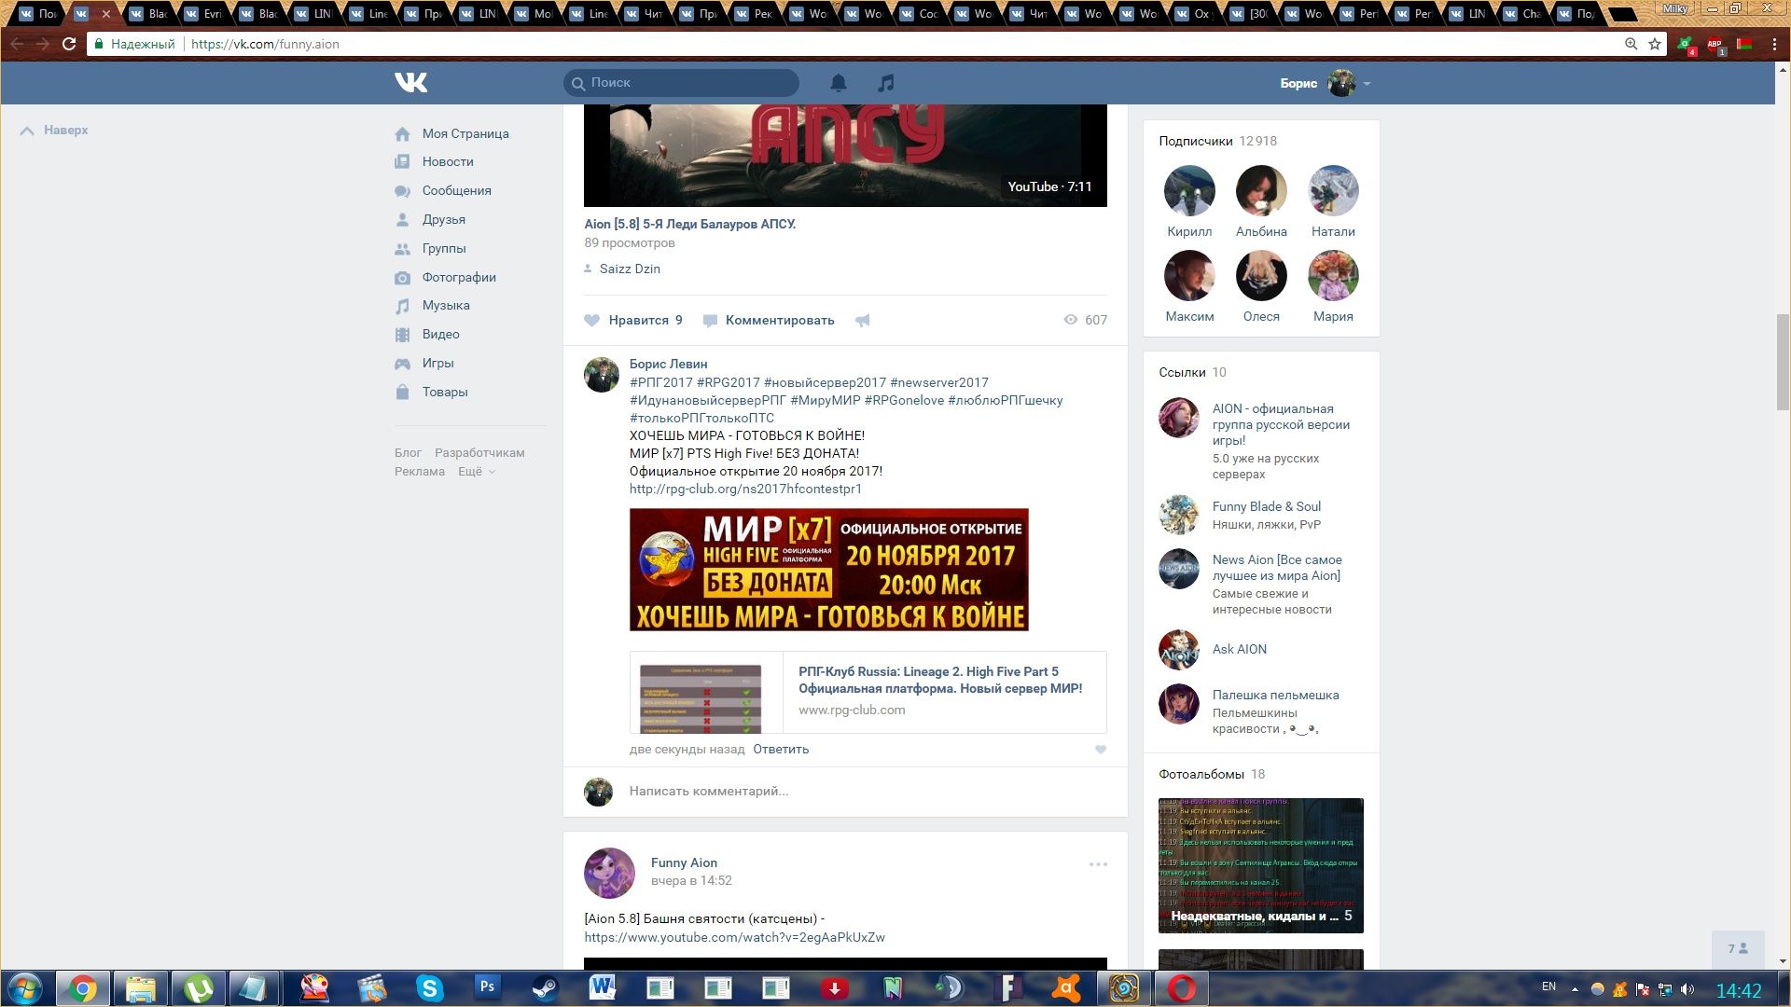
Task: Open Chrome menu three-dots icon
Action: pyautogui.click(x=1775, y=44)
